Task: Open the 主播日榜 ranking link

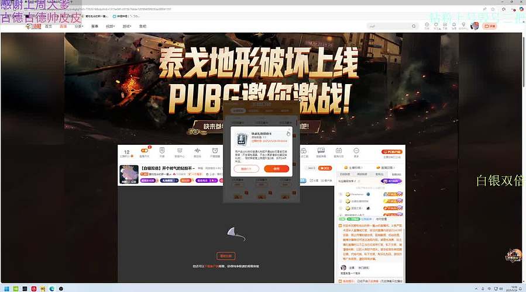Action: tap(353, 168)
